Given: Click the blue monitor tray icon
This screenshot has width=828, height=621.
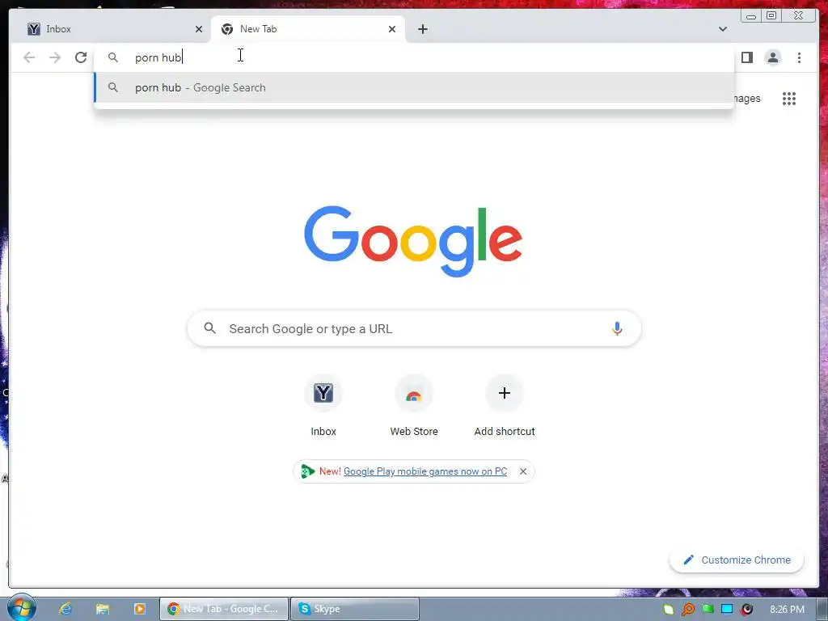Looking at the screenshot, I should [x=727, y=609].
